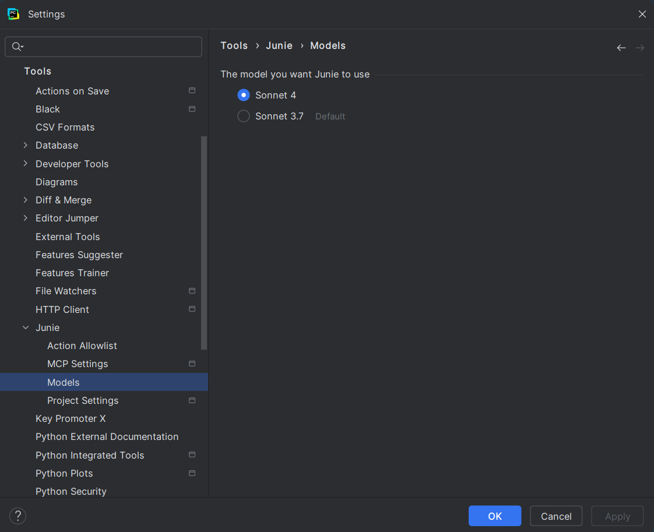Open HTTP Client settings

tap(62, 309)
